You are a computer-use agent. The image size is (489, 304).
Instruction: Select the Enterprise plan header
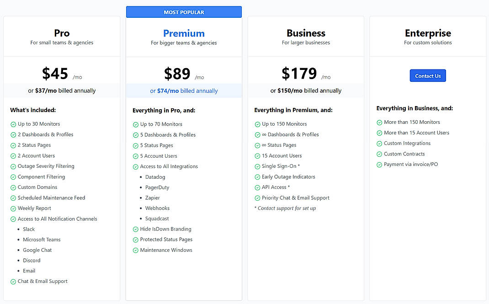(428, 33)
